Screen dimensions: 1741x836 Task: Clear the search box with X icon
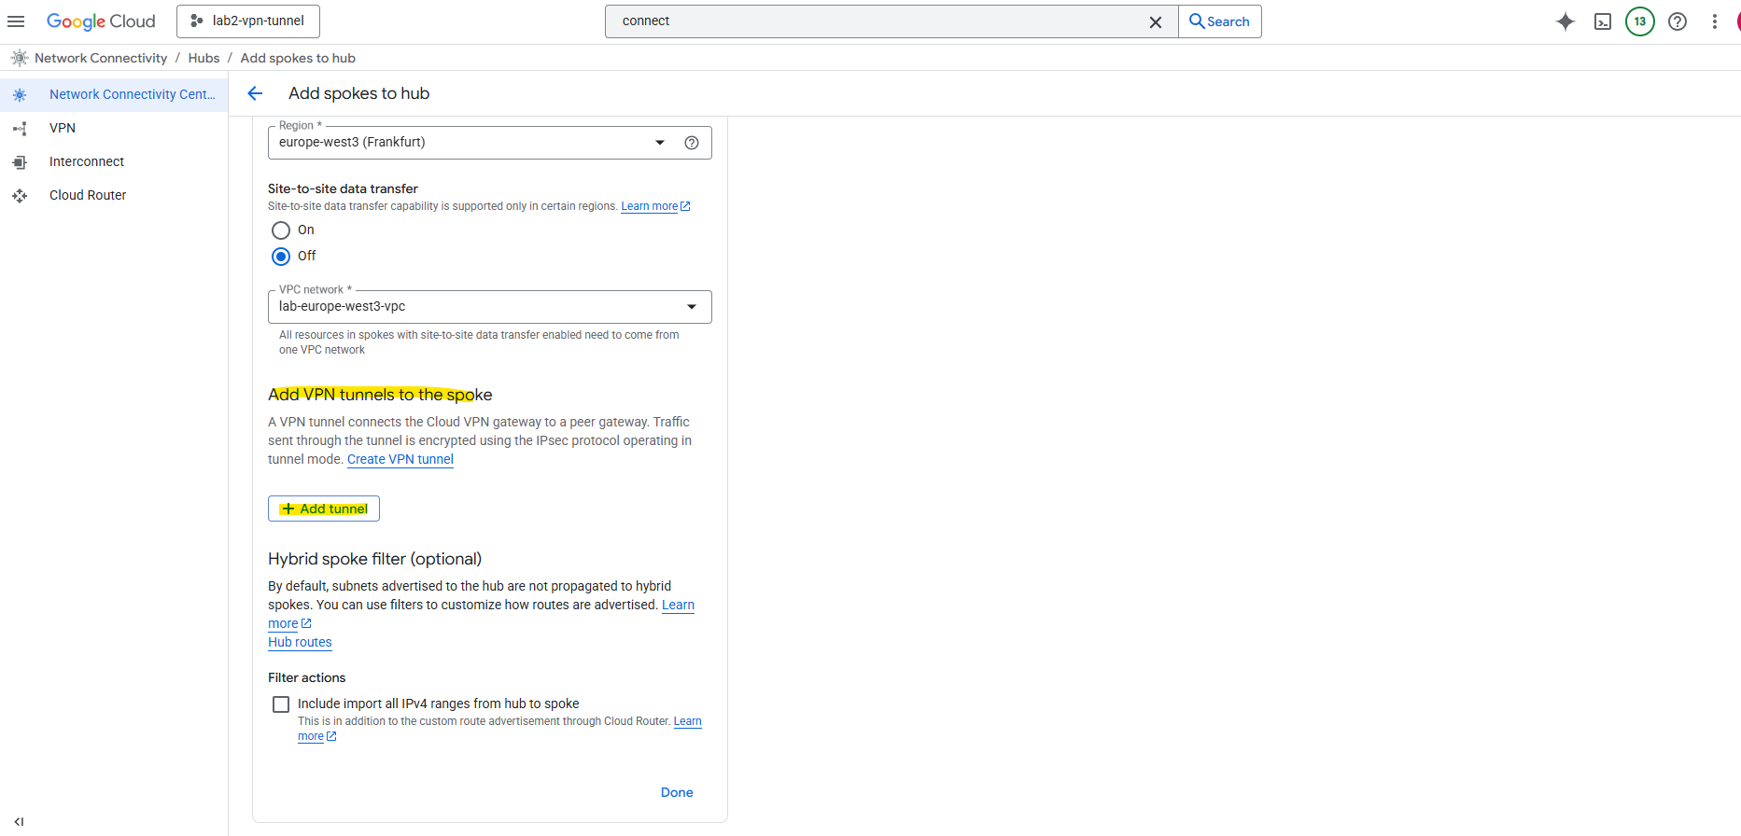click(x=1156, y=21)
